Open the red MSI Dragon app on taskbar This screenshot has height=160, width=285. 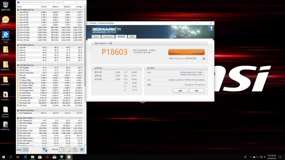(x=47, y=157)
